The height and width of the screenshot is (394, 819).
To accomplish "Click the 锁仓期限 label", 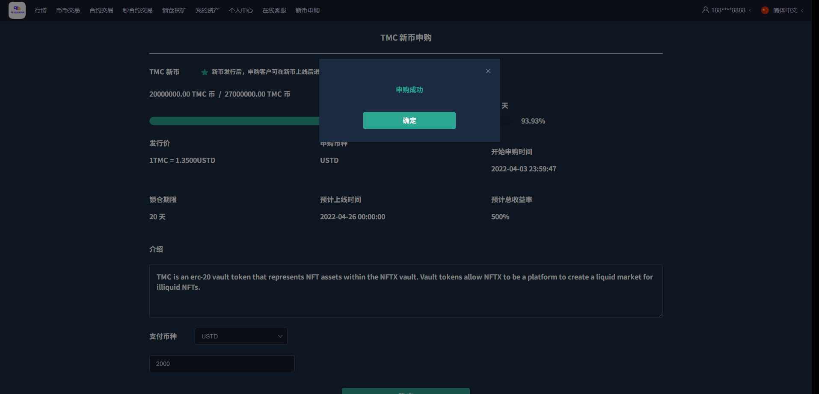I will (x=163, y=200).
